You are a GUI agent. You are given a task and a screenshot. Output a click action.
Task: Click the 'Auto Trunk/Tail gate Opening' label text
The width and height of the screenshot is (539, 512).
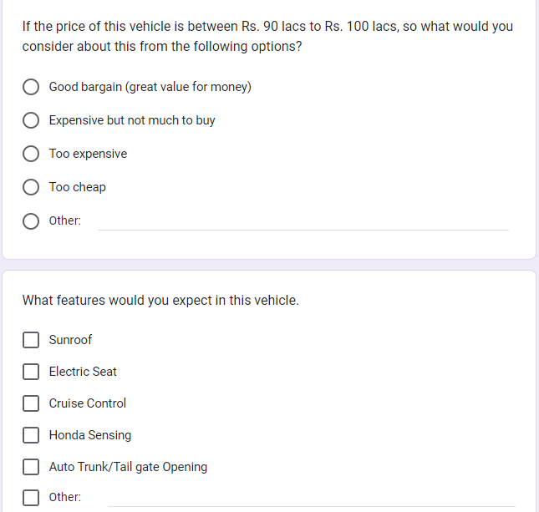(x=128, y=467)
